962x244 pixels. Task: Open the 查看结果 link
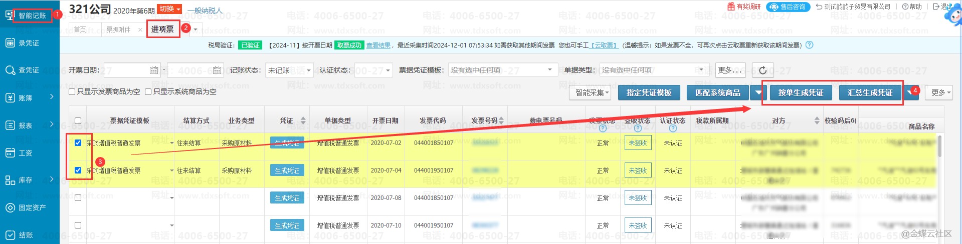pyautogui.click(x=378, y=45)
